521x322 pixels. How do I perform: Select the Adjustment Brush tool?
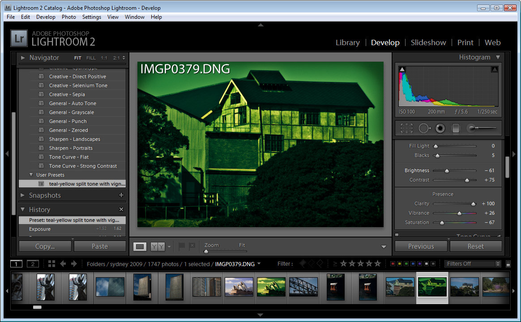pyautogui.click(x=481, y=128)
